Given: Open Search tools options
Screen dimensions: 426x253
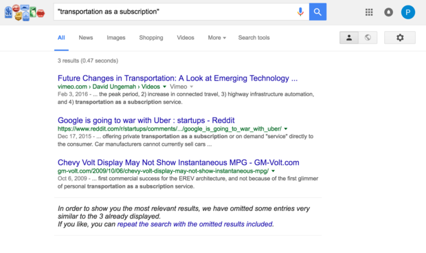Looking at the screenshot, I should click(254, 38).
